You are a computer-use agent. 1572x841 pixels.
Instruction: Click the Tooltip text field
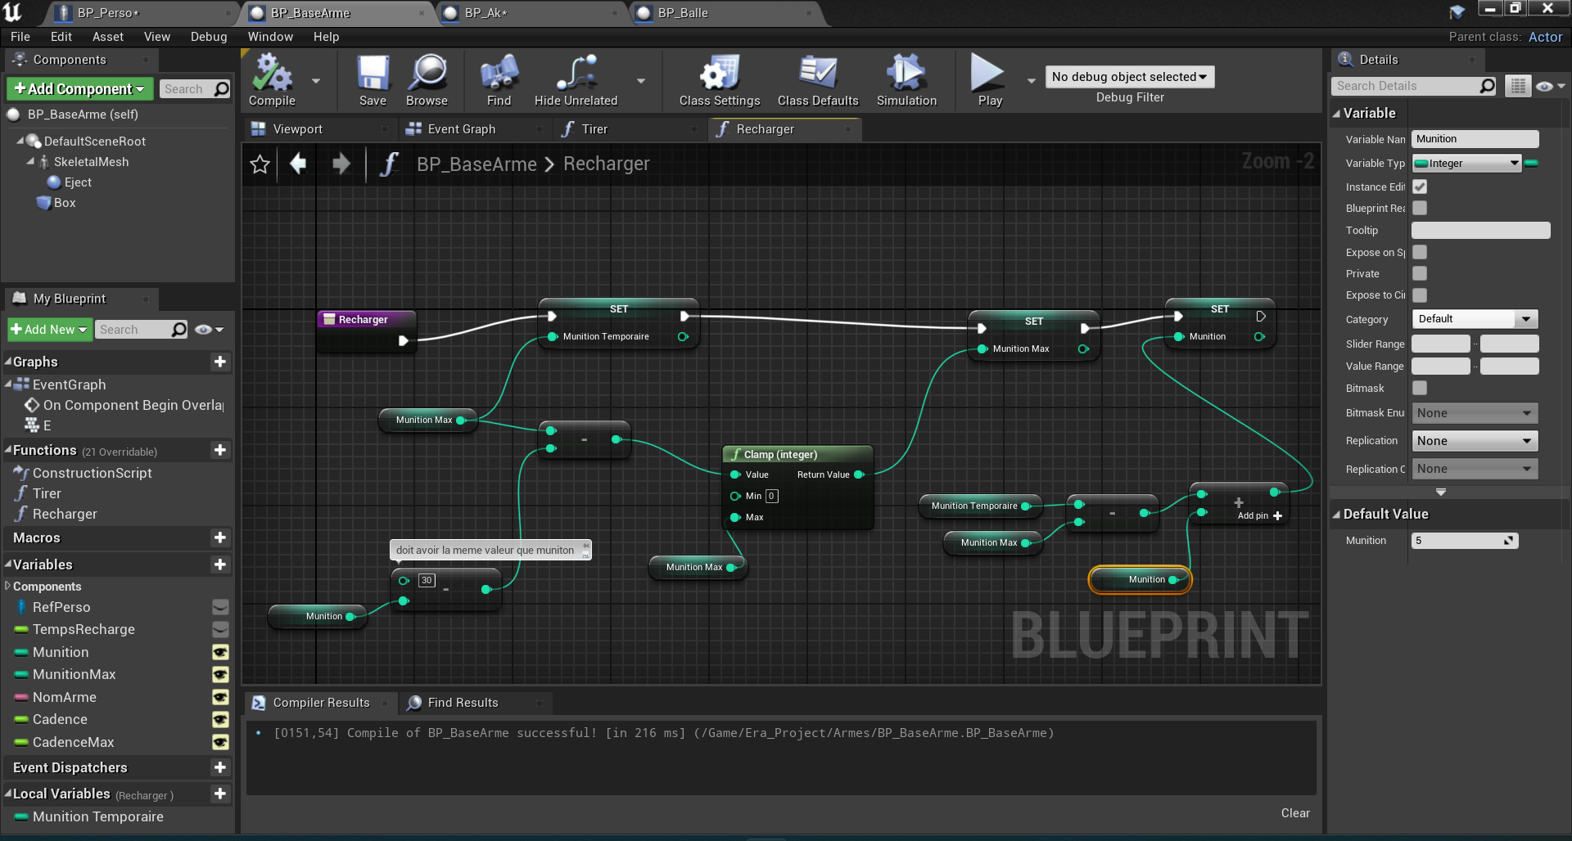[1481, 231]
